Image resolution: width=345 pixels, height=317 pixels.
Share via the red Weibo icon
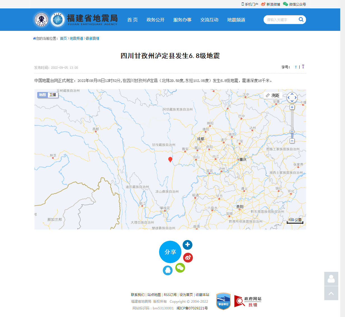click(x=188, y=258)
